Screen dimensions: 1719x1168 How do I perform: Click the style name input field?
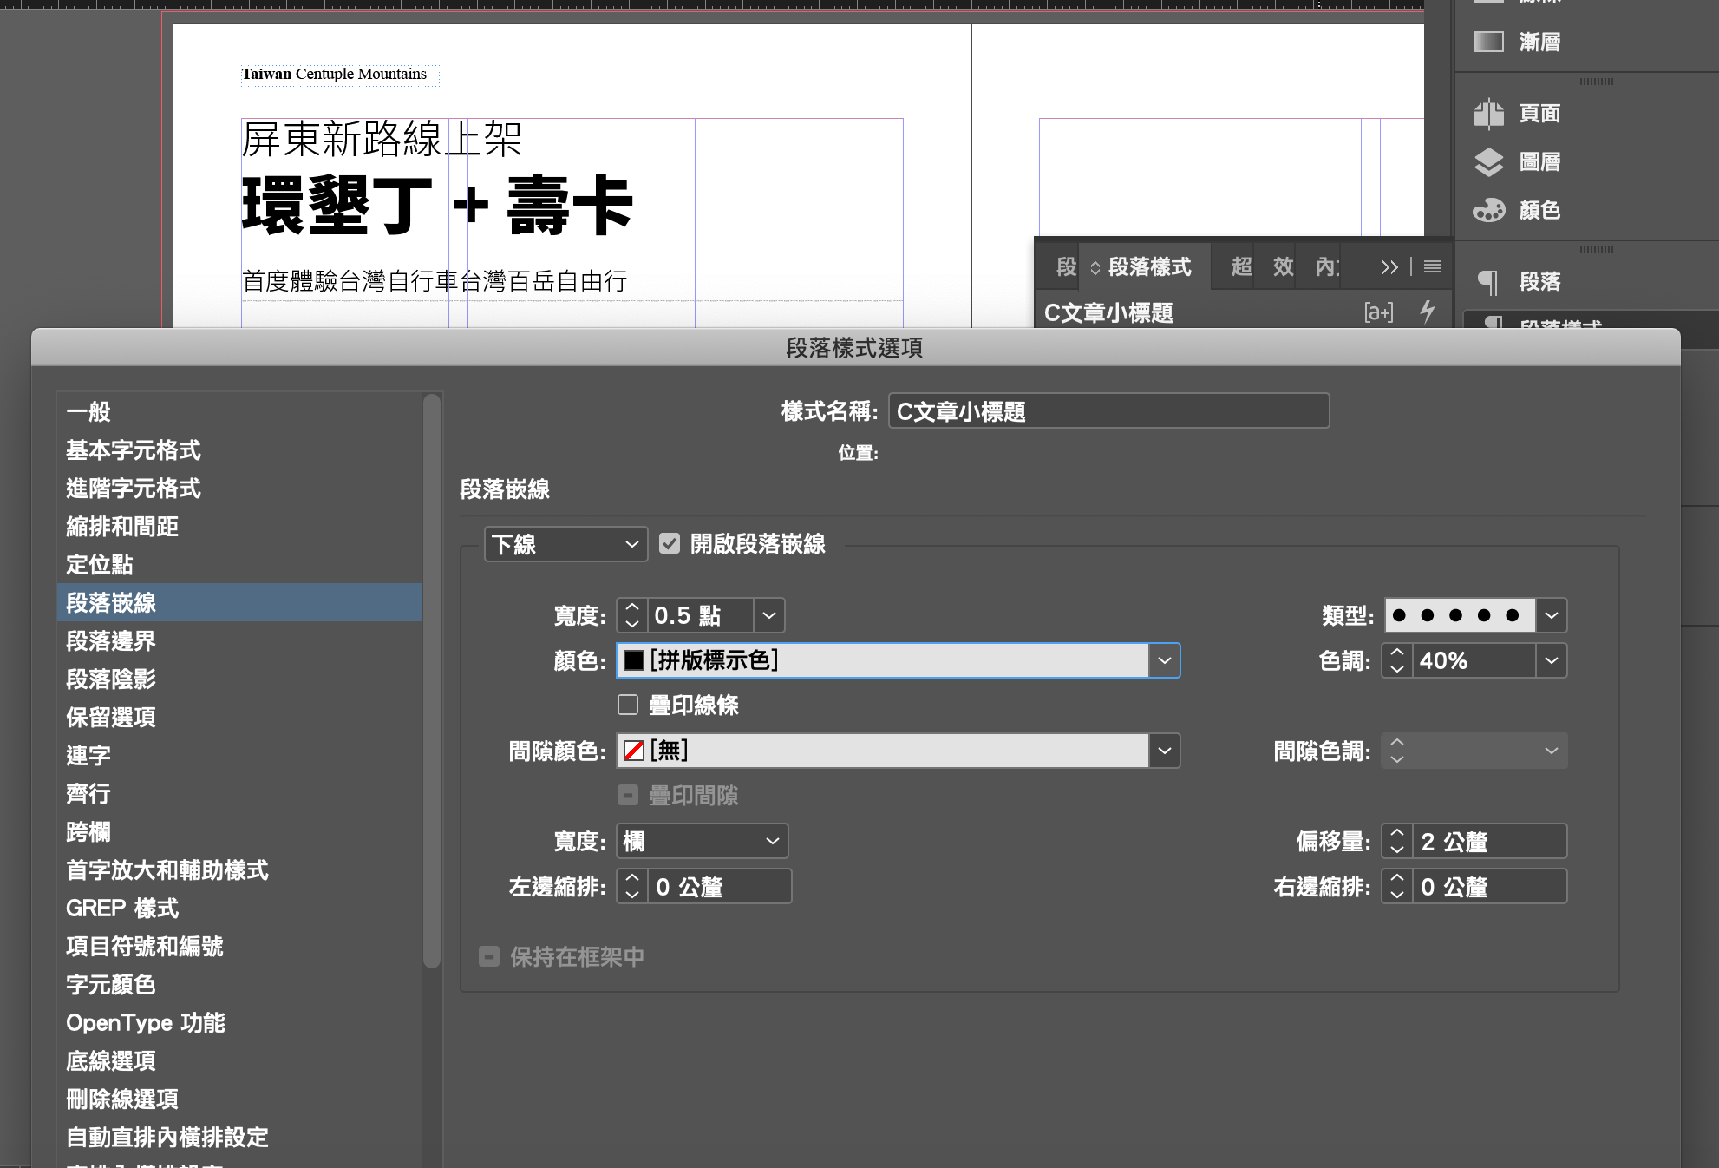pos(1108,411)
